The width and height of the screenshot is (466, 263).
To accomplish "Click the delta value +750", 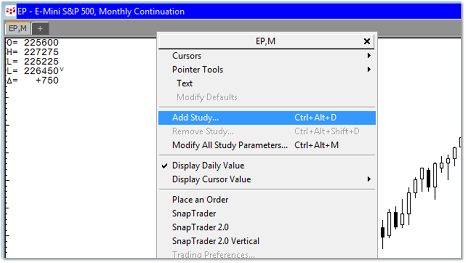I will pyautogui.click(x=47, y=81).
